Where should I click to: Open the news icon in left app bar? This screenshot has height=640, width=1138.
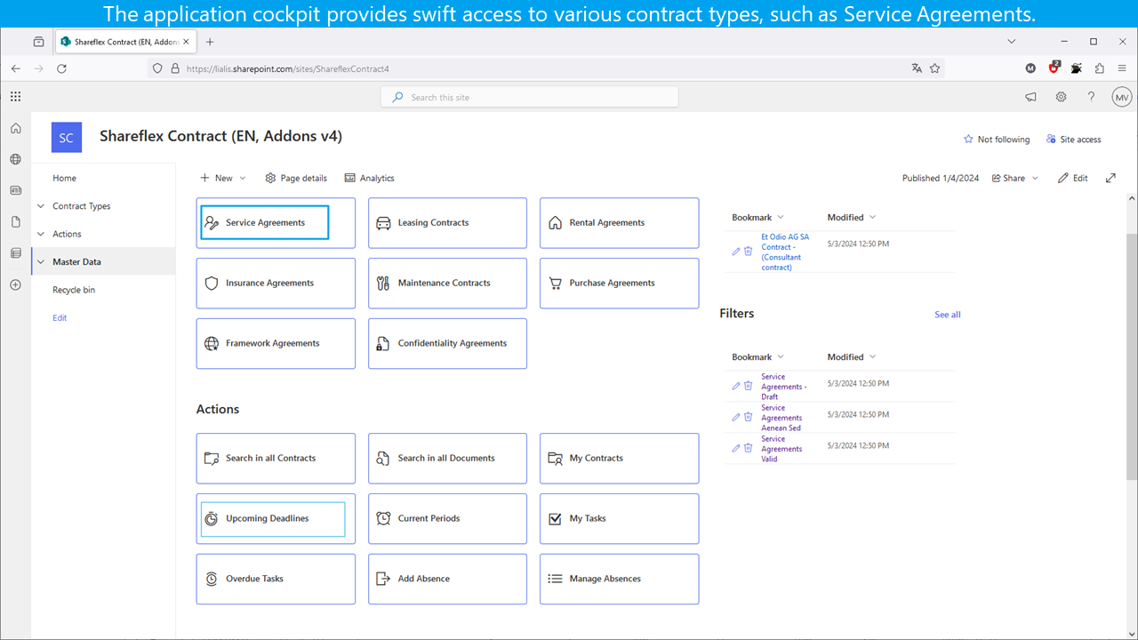pyautogui.click(x=15, y=190)
